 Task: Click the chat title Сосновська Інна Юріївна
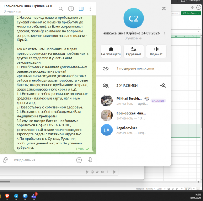pos(29,6)
